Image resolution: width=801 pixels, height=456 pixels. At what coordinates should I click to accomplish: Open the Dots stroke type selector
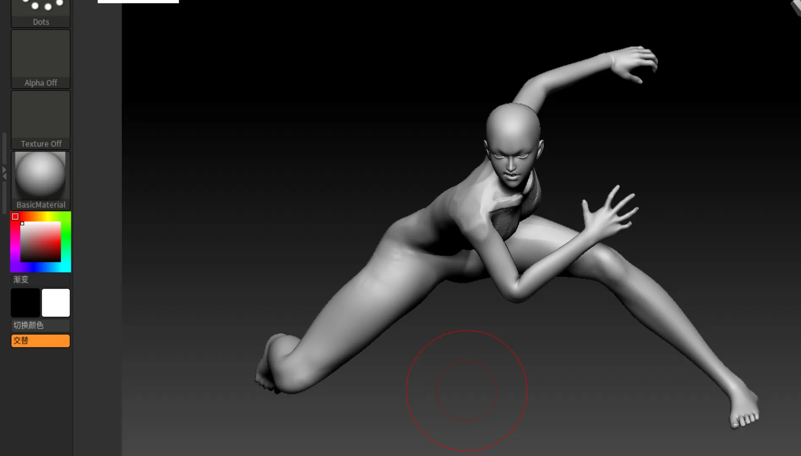[41, 13]
